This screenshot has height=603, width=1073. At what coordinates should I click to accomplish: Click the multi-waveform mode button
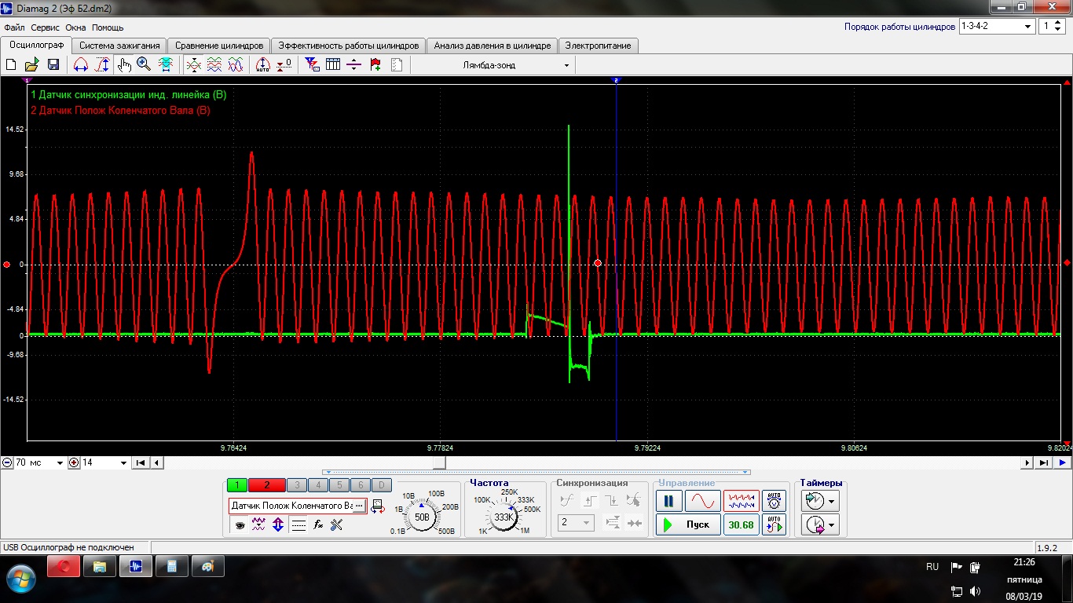click(742, 501)
